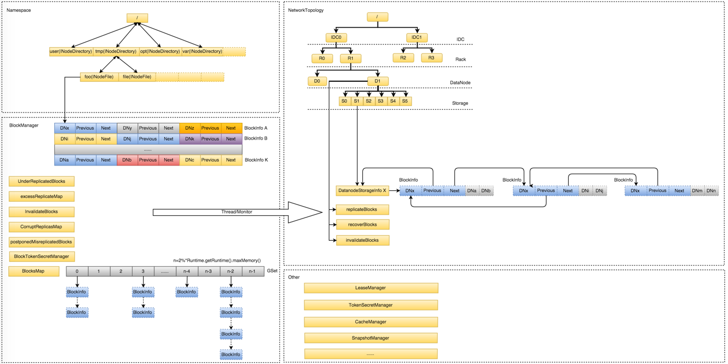Viewport: 728px width, 364px height.
Task: Select the BlocksMap box
Action: [x=34, y=271]
